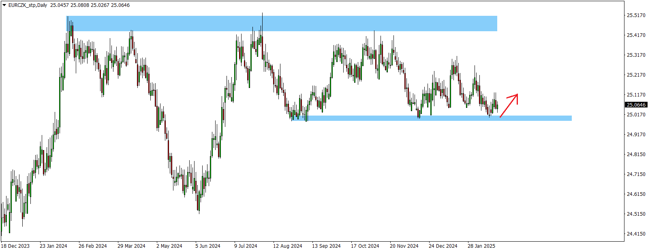Image resolution: width=650 pixels, height=251 pixels.
Task: Click the 24.5150 price axis label
Action: (636, 214)
